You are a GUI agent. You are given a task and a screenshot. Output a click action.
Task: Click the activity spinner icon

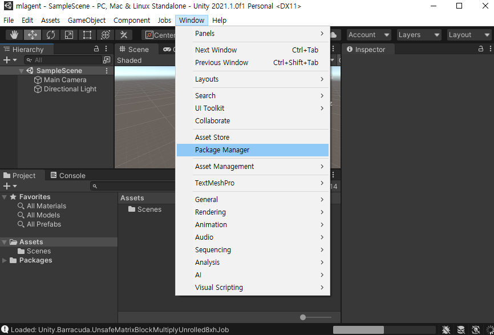point(489,330)
